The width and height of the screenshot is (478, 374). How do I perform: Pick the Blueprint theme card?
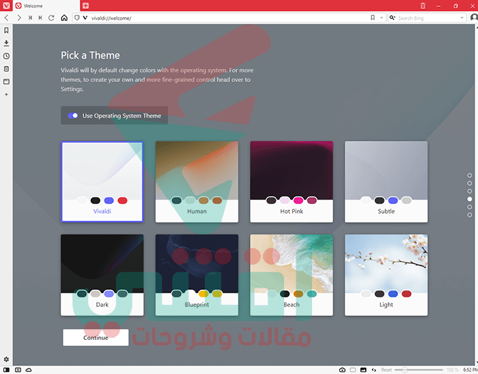pyautogui.click(x=197, y=275)
